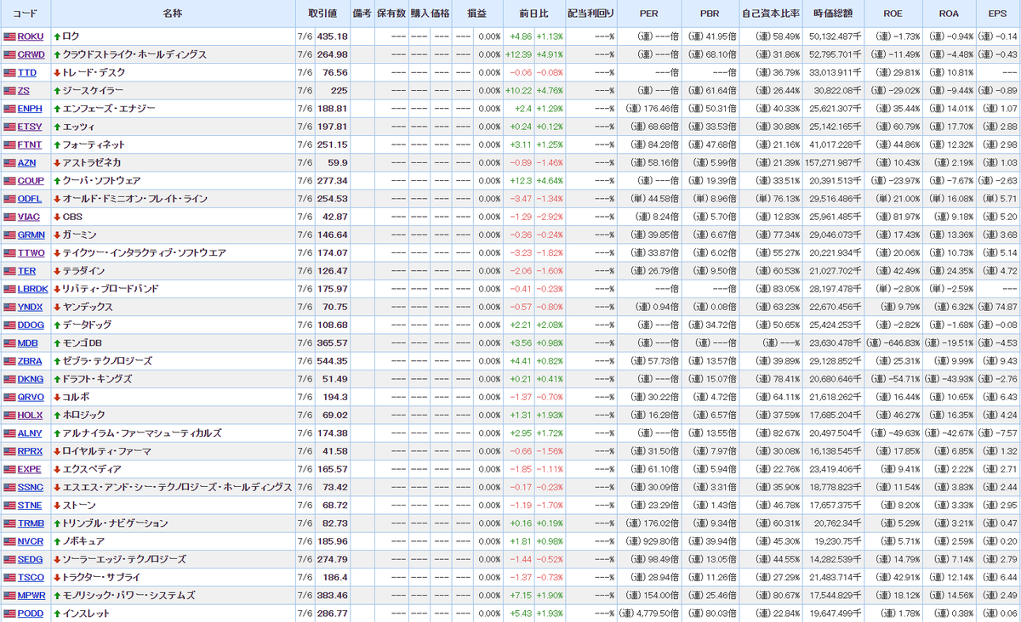
Task: Click the ROE column header
Action: (x=893, y=14)
